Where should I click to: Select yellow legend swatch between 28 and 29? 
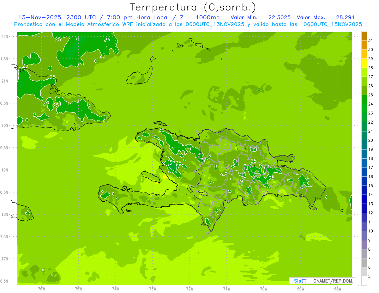click(364, 63)
